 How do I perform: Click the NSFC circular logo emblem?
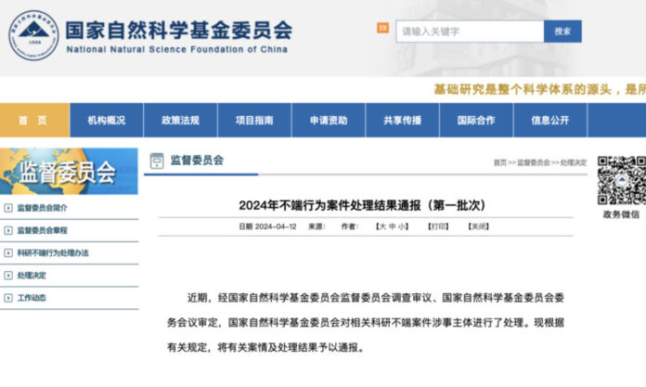click(x=33, y=37)
